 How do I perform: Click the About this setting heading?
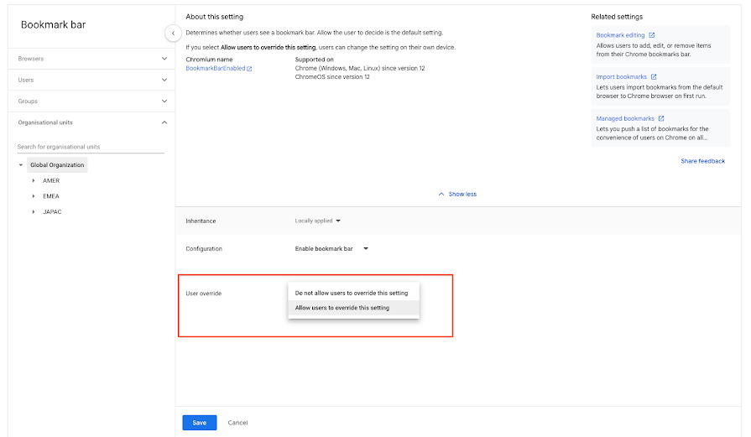pyautogui.click(x=215, y=16)
